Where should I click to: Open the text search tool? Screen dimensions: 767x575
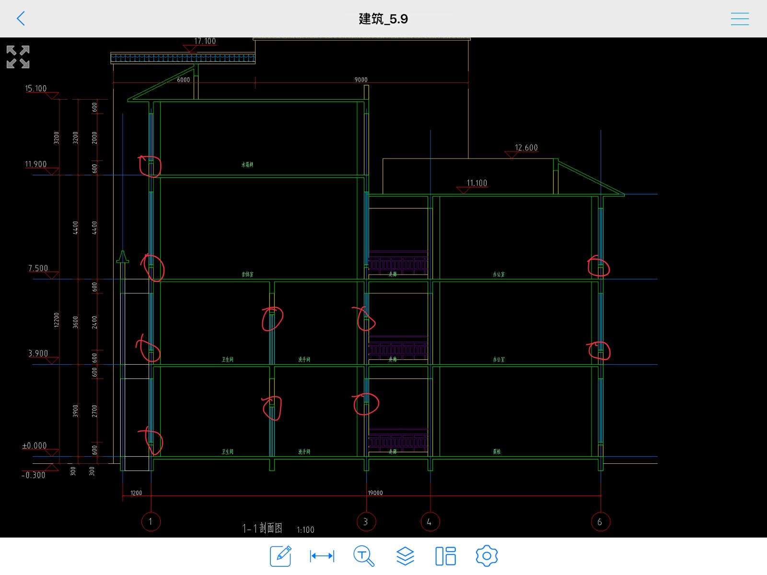tap(364, 556)
